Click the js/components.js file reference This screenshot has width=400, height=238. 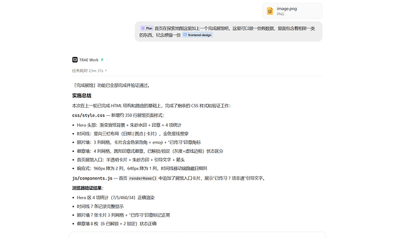92,178
